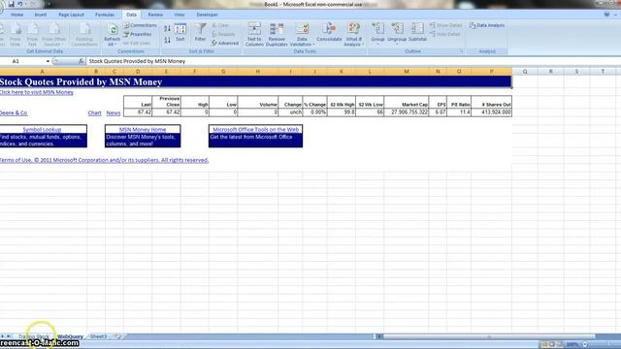The image size is (621, 349).
Task: Click Remove Duplicates
Action: 277,35
